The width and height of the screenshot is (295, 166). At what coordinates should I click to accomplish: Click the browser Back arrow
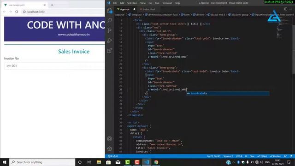(x=5, y=12)
